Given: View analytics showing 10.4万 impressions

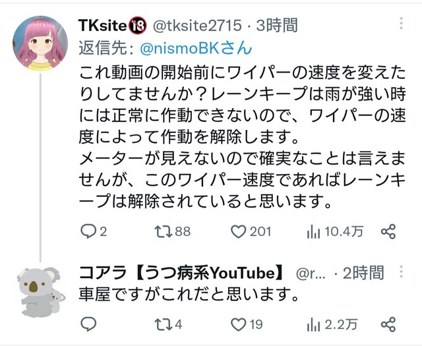Looking at the screenshot, I should 314,231.
